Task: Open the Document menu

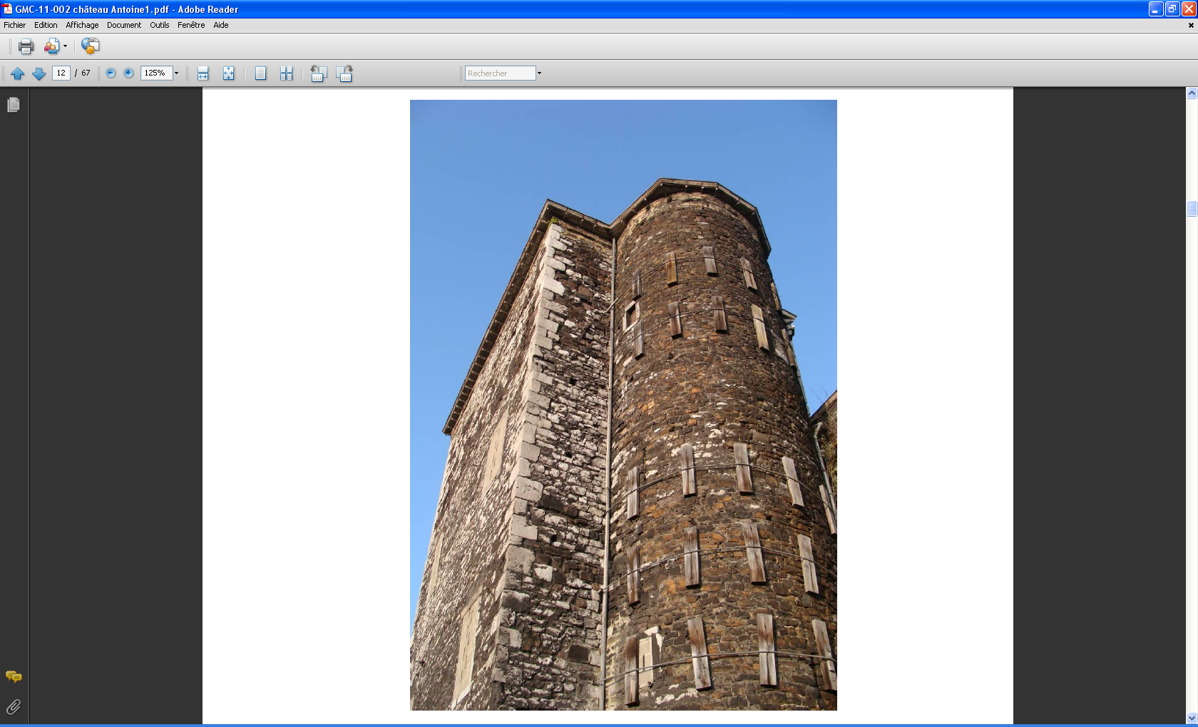Action: [x=124, y=25]
